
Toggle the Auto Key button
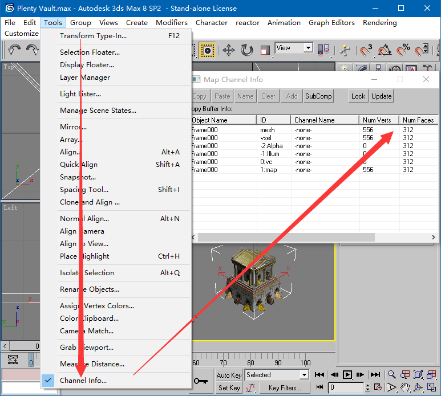pos(229,375)
